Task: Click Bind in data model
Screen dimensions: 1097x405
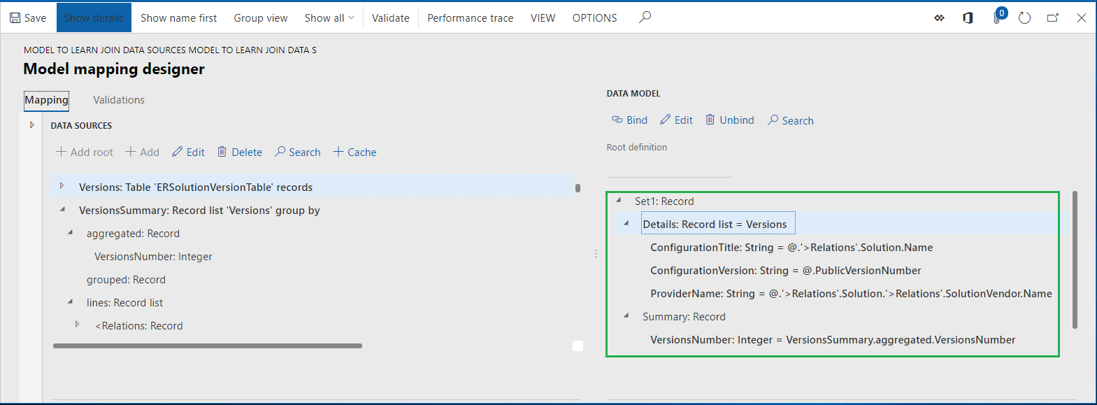Action: (x=629, y=120)
